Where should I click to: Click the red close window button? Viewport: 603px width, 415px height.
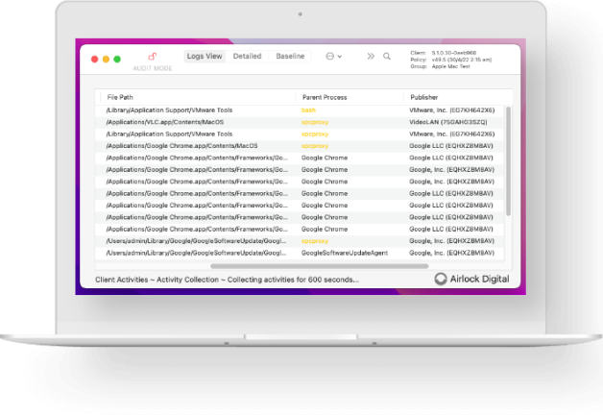[95, 59]
